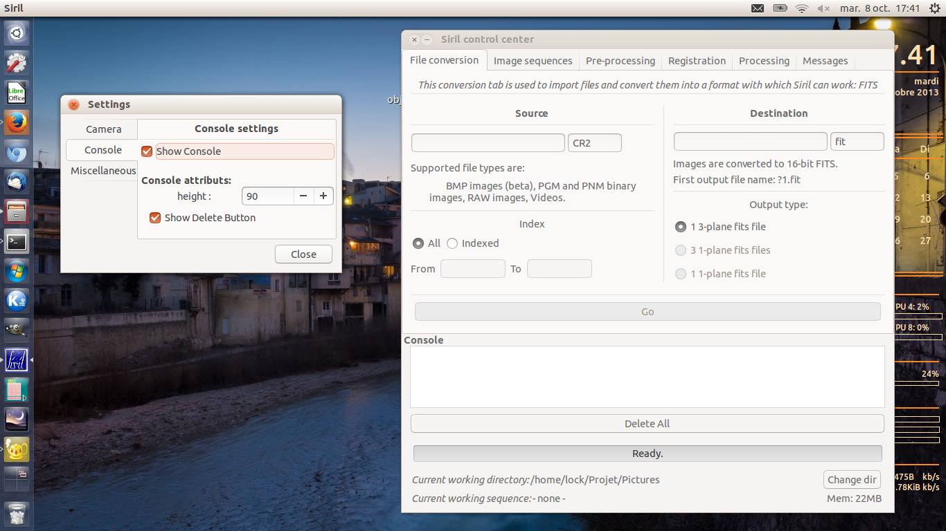Open the Wi-Fi network indicator
Screen dimensions: 946x531
click(802, 8)
